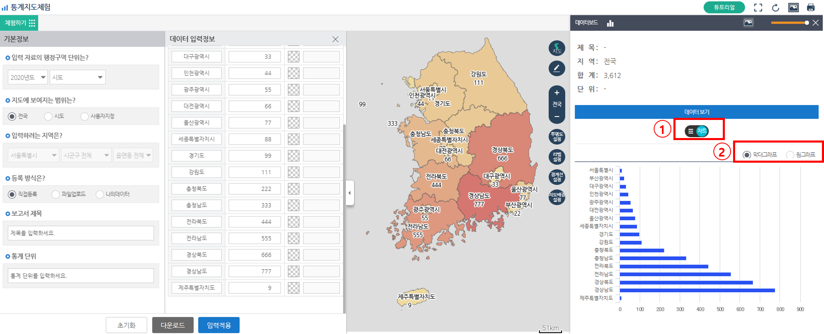Open color picker for 경상북도 row
This screenshot has height=334, width=824.
pyautogui.click(x=293, y=255)
